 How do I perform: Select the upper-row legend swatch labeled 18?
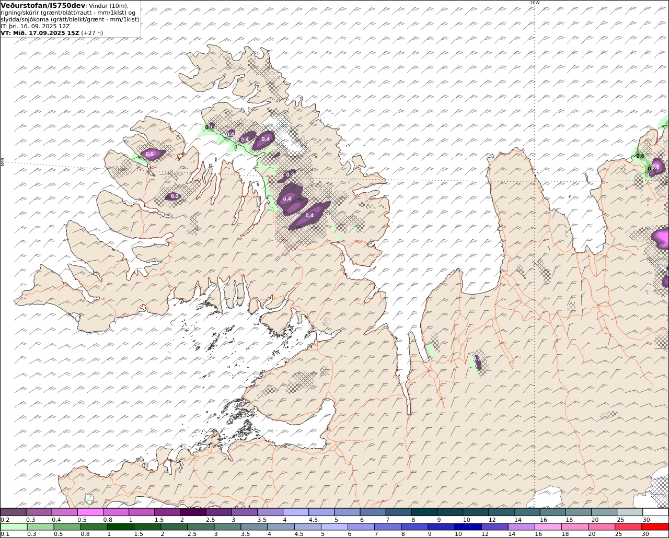pyautogui.click(x=579, y=512)
